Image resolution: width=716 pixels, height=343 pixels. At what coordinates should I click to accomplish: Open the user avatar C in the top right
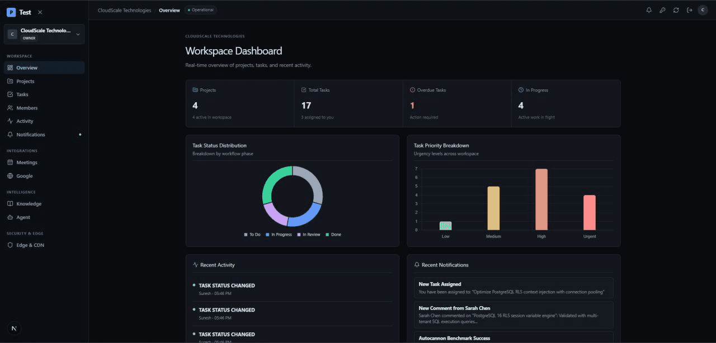[703, 10]
